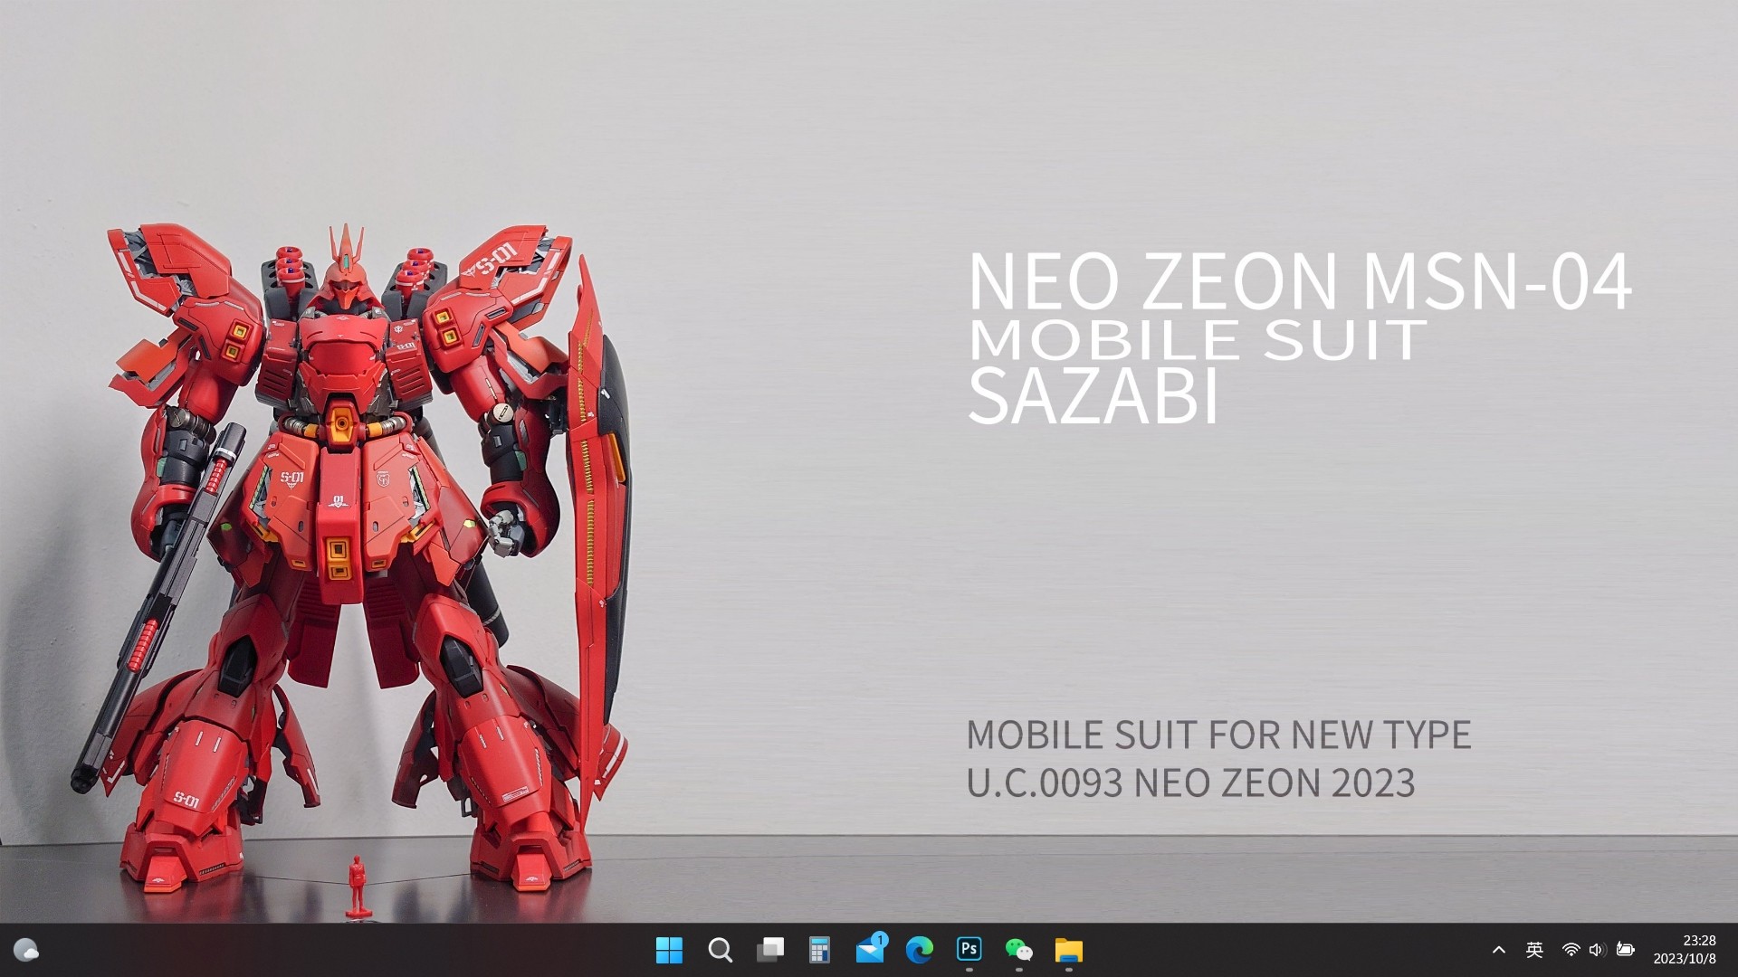Open File Explorer from the taskbar

(x=1068, y=950)
